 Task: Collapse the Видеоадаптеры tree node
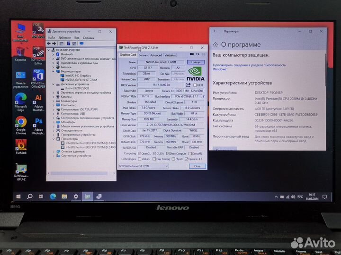coord(54,71)
